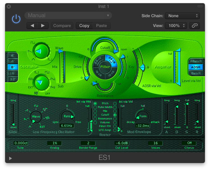
Task: Select the 2' octave button
Action: click(13, 55)
